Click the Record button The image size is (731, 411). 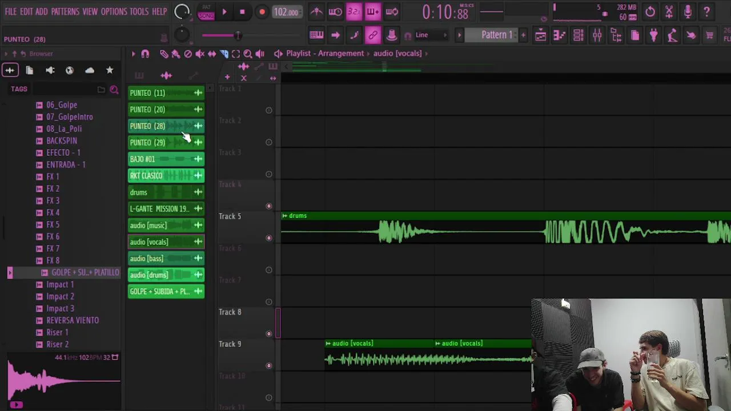click(262, 11)
